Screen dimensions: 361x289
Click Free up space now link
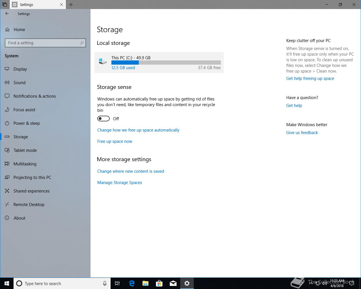[115, 141]
